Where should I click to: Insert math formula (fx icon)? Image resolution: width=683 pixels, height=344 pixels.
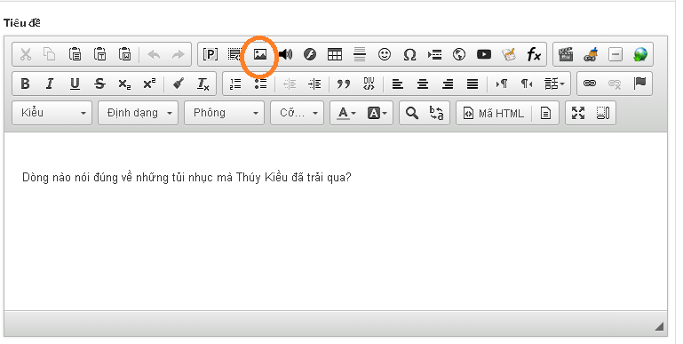534,54
